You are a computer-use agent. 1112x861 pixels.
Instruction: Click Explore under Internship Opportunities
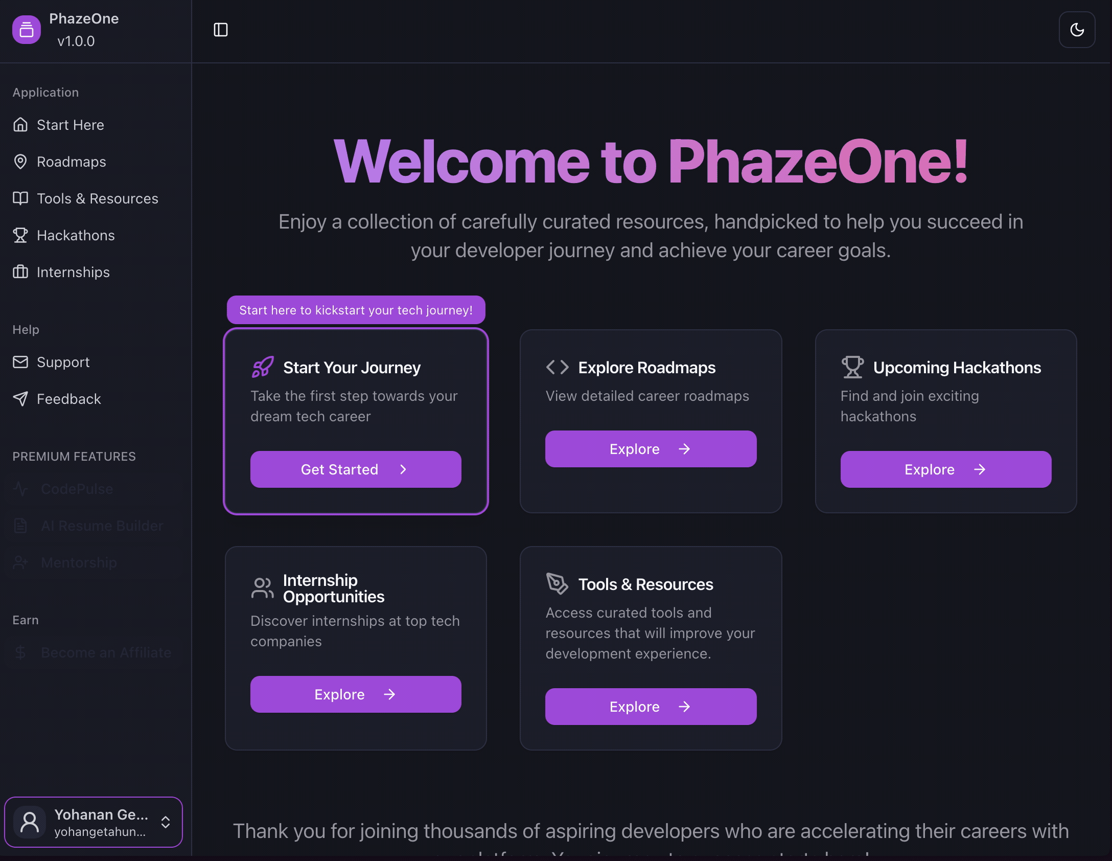[356, 694]
